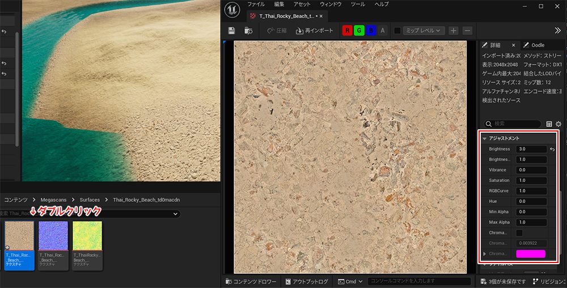
Task: Open details panel settings gear icon
Action: point(558,124)
